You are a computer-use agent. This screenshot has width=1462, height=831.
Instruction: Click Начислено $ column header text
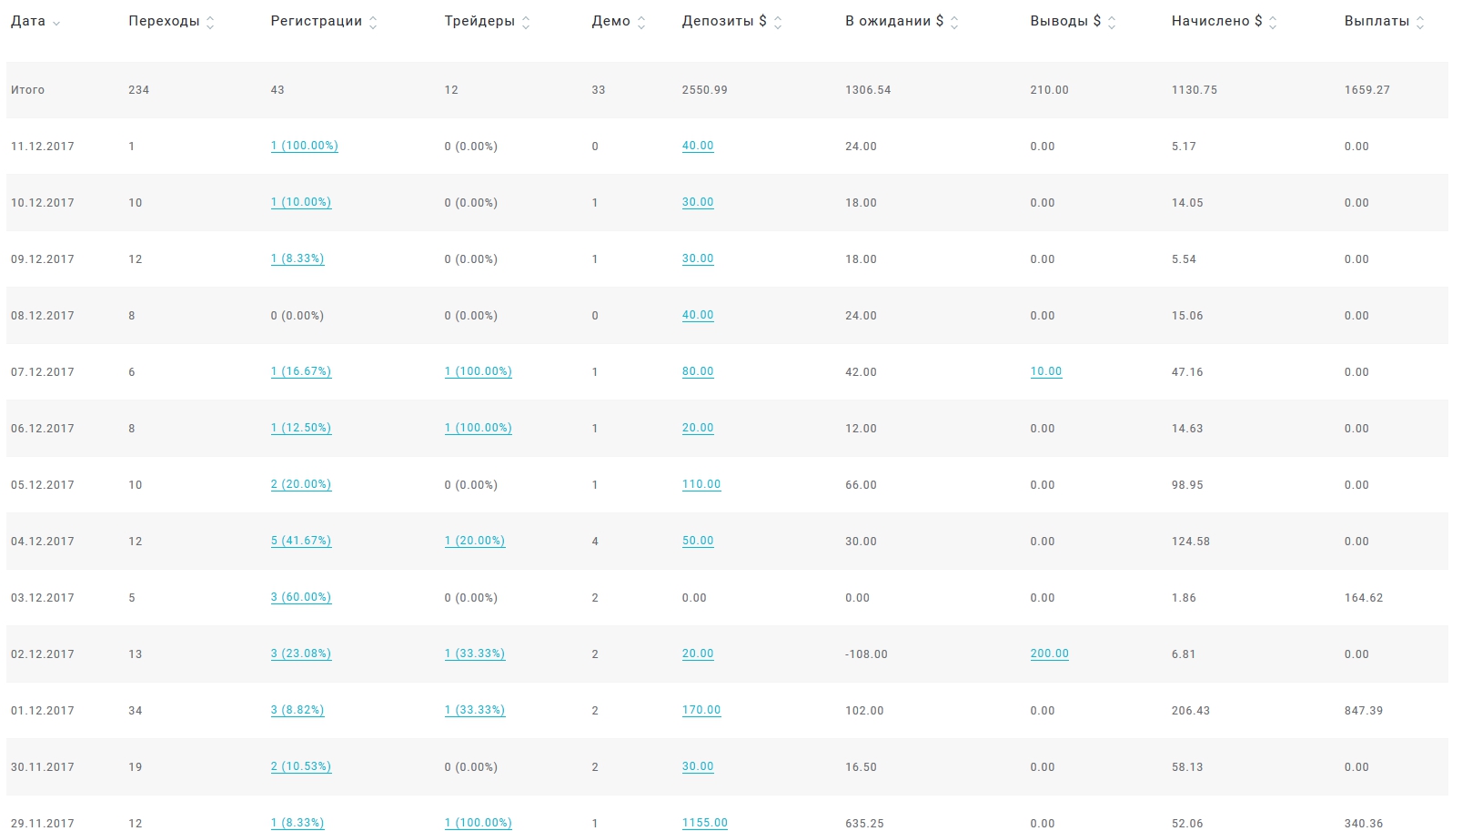coord(1215,21)
